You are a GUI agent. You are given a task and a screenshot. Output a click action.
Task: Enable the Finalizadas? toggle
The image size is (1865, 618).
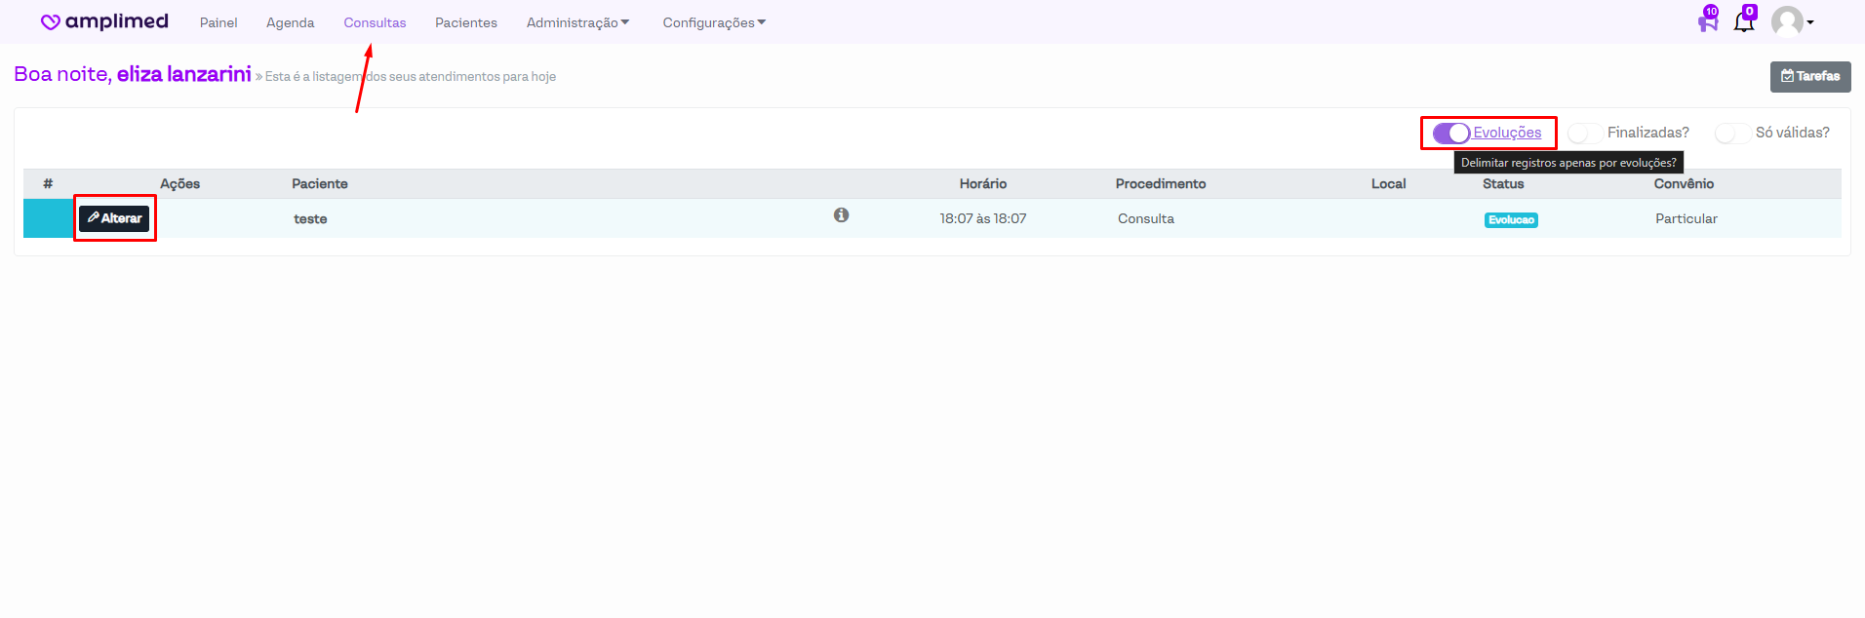click(1585, 134)
